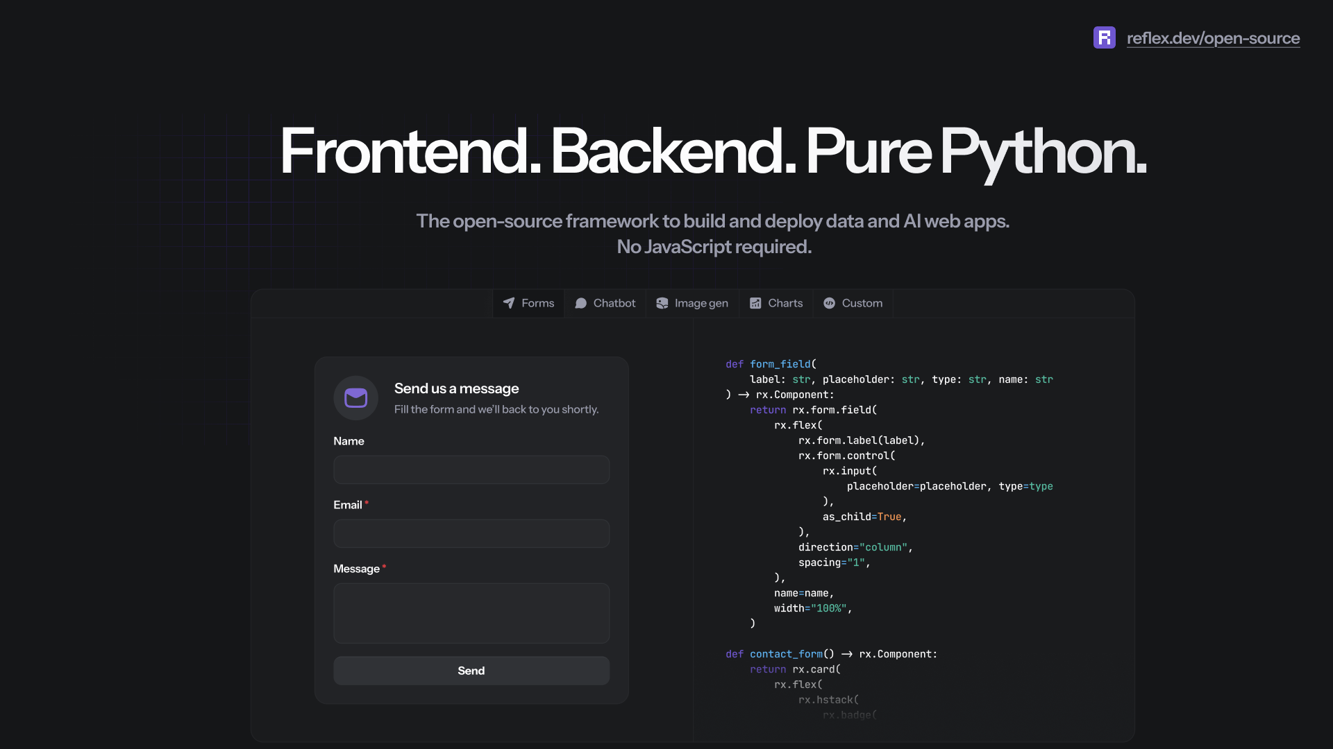Image resolution: width=1333 pixels, height=749 pixels.
Task: Open the Image gen tab
Action: pos(701,303)
